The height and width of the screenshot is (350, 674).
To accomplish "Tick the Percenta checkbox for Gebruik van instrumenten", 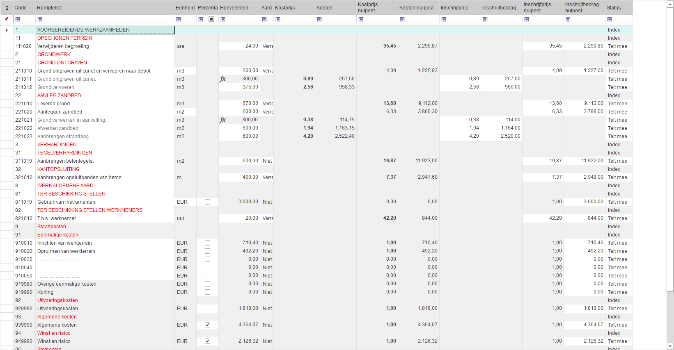I will [x=207, y=202].
